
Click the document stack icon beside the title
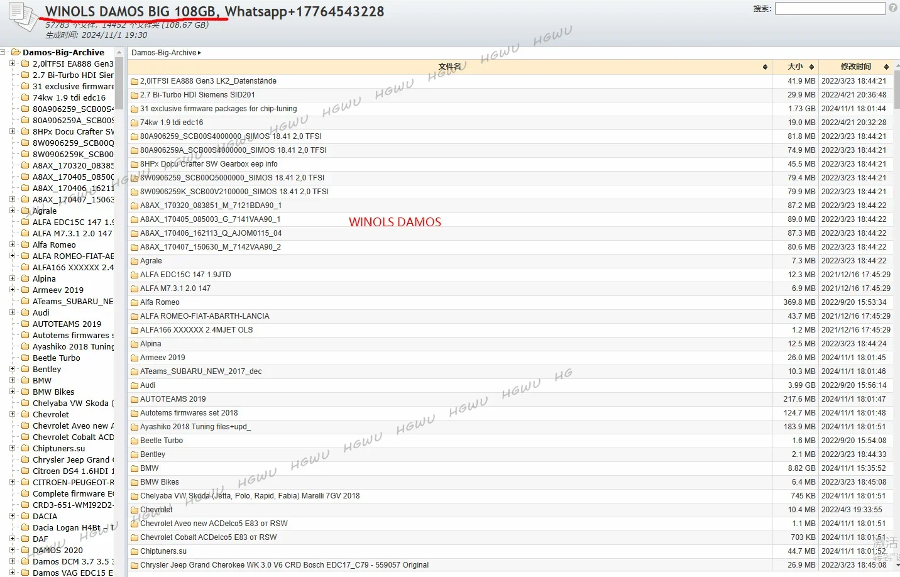[x=23, y=16]
